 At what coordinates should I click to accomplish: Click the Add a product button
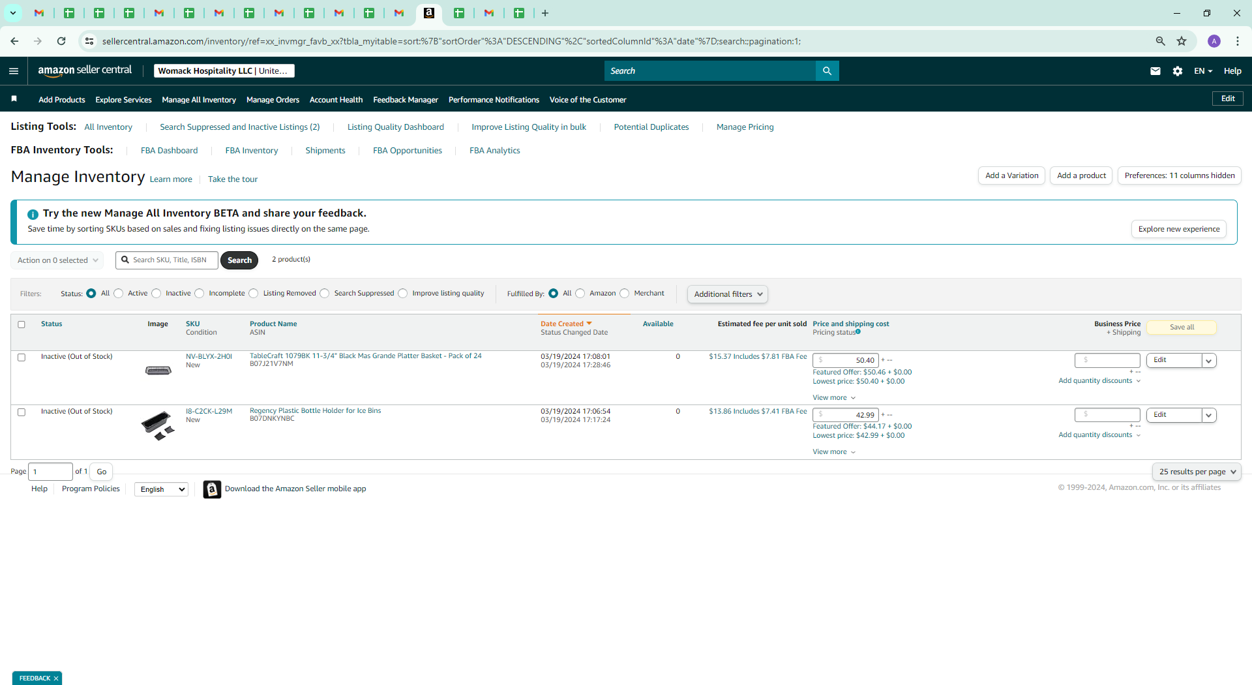pos(1081,175)
